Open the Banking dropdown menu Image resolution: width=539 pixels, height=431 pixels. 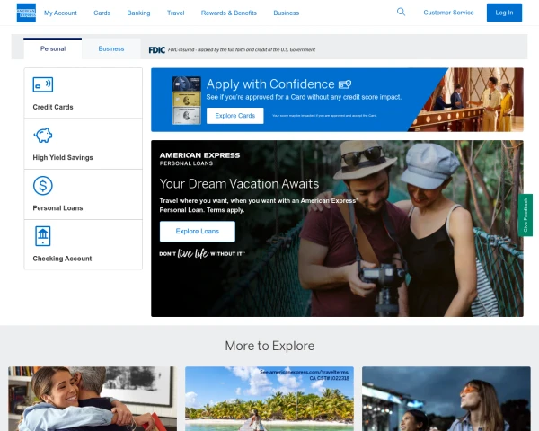click(138, 13)
